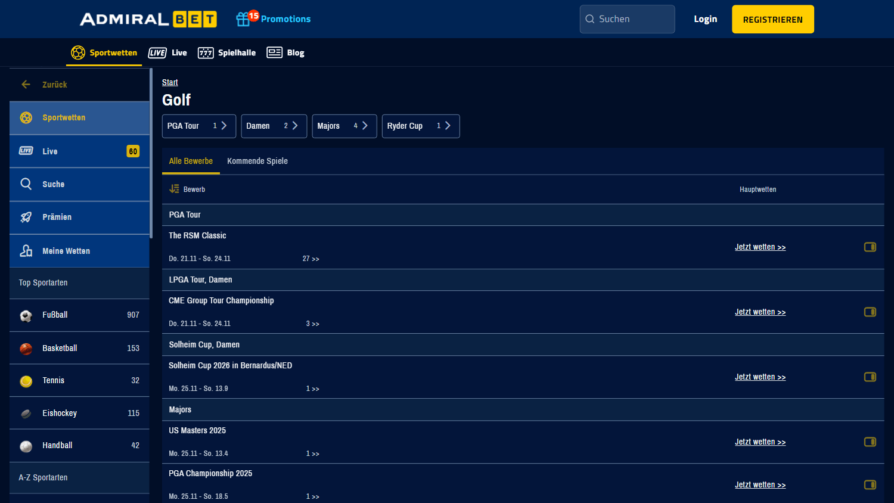Viewport: 894px width, 503px height.
Task: Switch to Alle Bewerbe tab
Action: [191, 161]
